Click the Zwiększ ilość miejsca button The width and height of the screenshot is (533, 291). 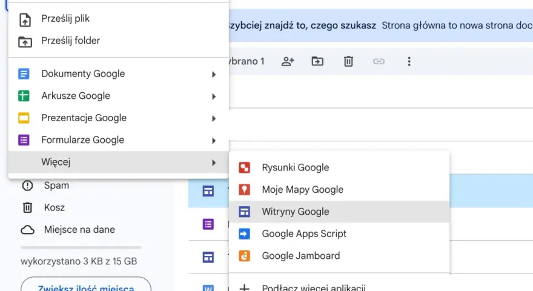click(86, 285)
